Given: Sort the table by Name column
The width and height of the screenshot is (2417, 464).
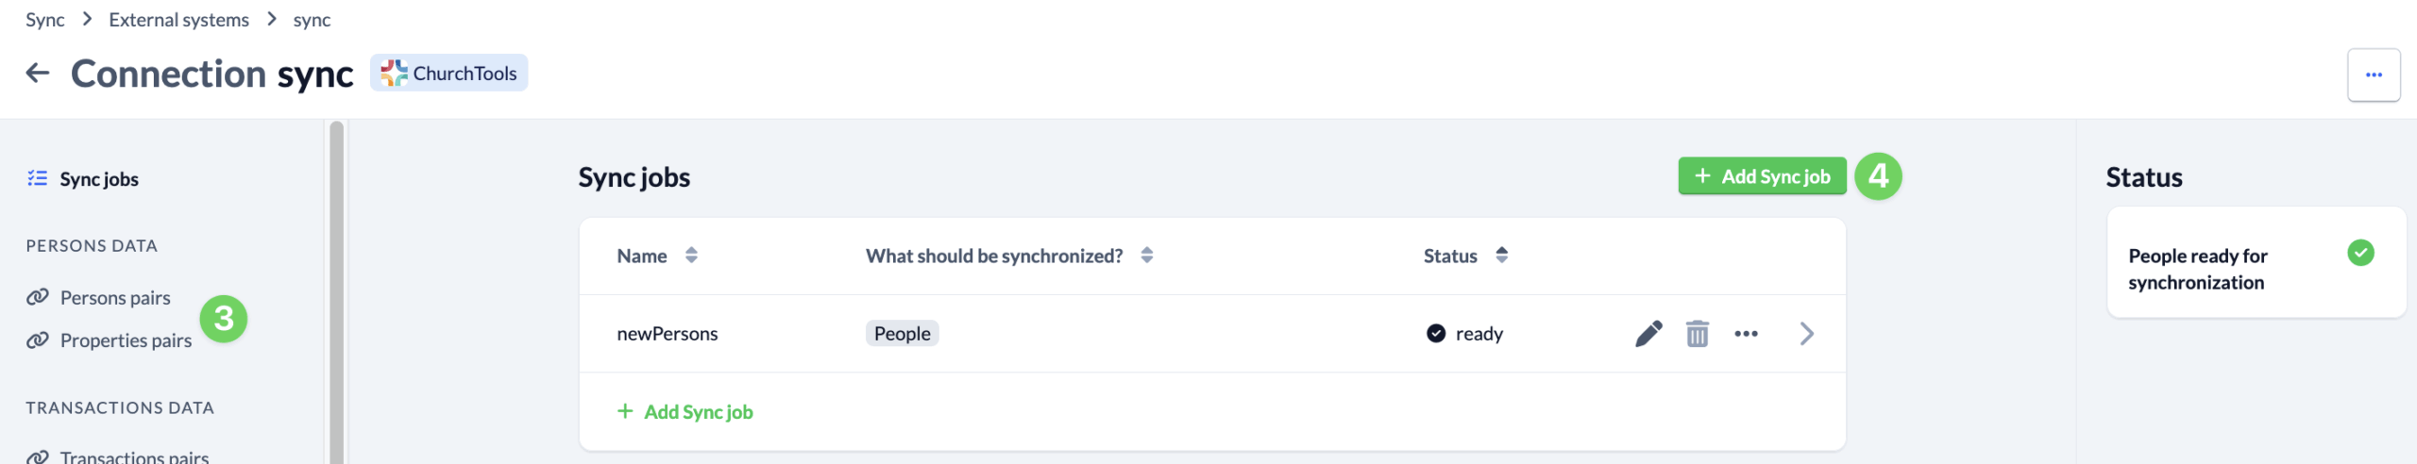Looking at the screenshot, I should (x=691, y=256).
